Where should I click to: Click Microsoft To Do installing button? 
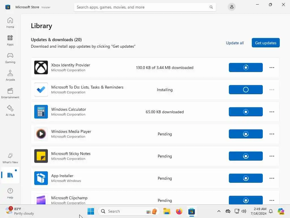click(x=246, y=89)
